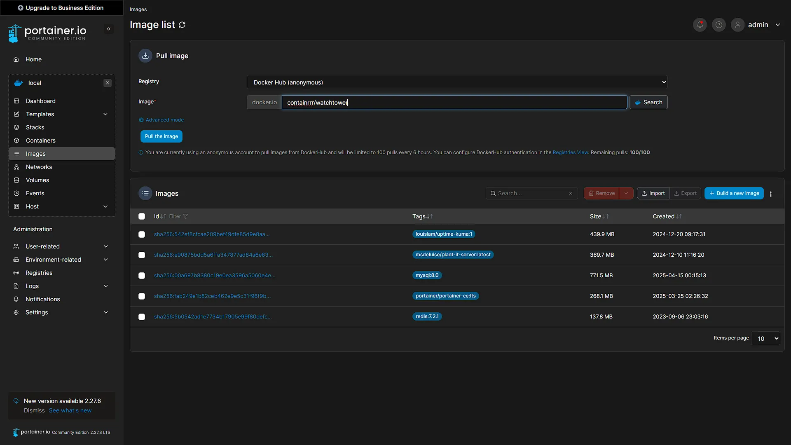The width and height of the screenshot is (791, 445).
Task: Check the mysql:8.0 image row
Action: 142,276
